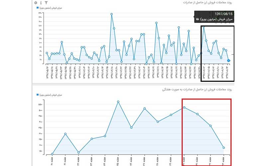
Task: Select the highest peak point in the daily chart
Action: (111, 14)
